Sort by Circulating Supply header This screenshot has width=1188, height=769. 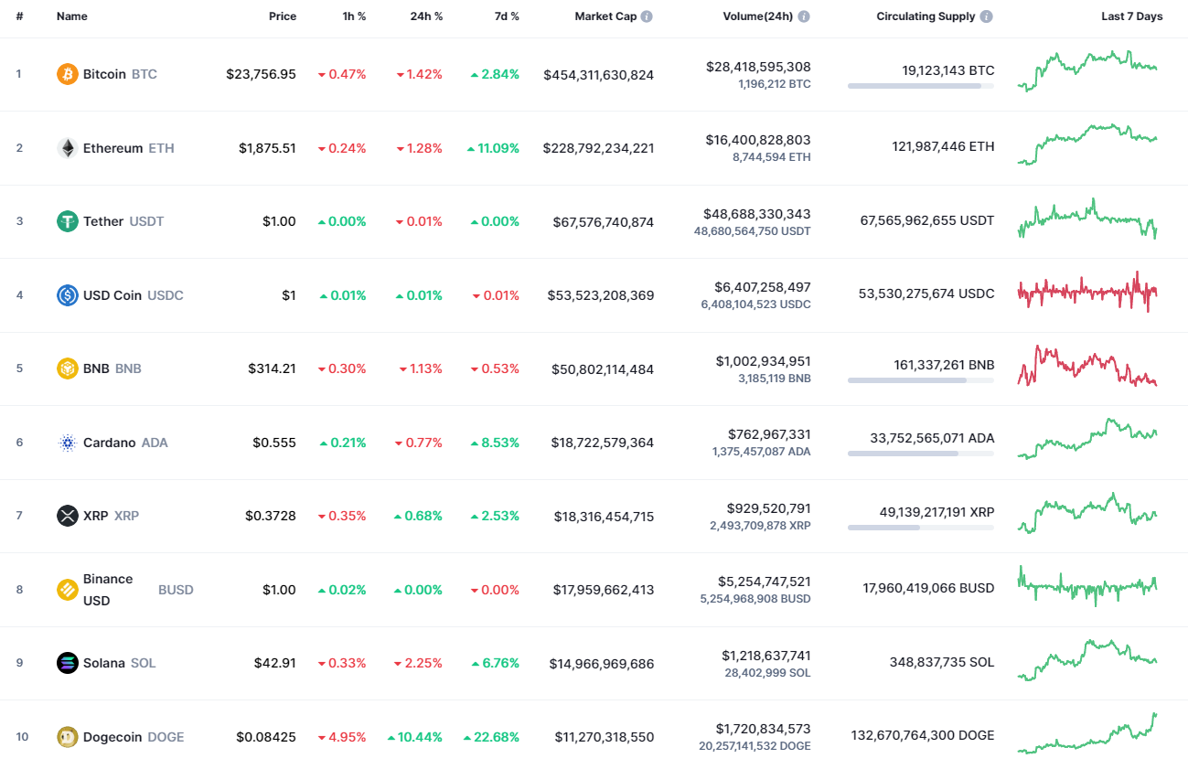(x=926, y=16)
